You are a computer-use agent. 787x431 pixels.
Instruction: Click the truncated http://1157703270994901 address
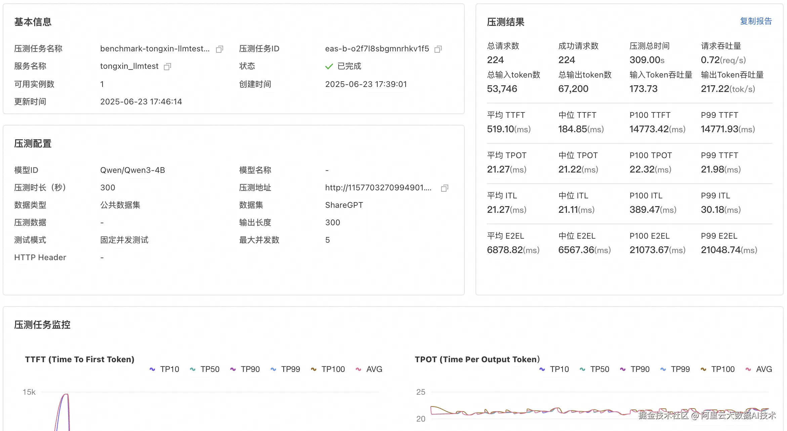tap(378, 188)
